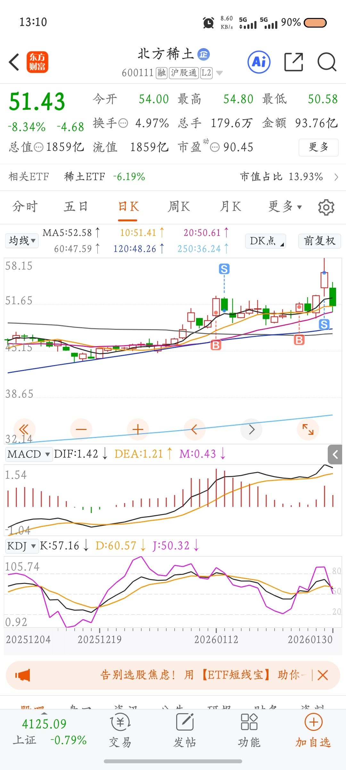Tap the 前复权 adjustment button
The height and width of the screenshot is (770, 346).
click(319, 241)
